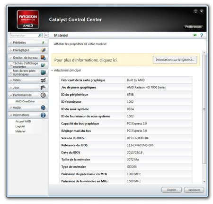Select Matériel in the sidebar
Image resolution: width=213 pixels, height=204 pixels.
[20, 131]
